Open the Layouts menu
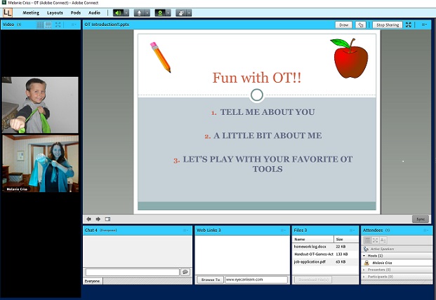The width and height of the screenshot is (436, 300). 55,13
